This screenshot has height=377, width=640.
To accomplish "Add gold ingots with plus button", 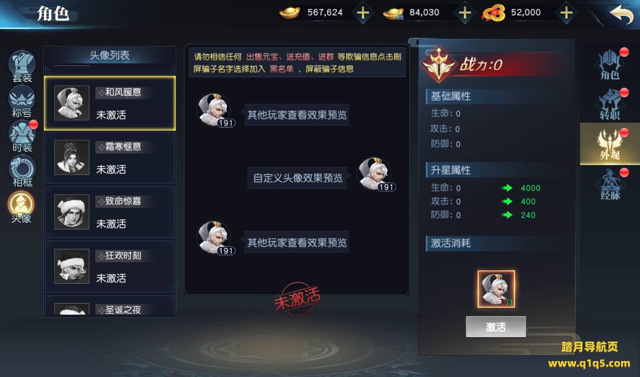I will pos(363,13).
